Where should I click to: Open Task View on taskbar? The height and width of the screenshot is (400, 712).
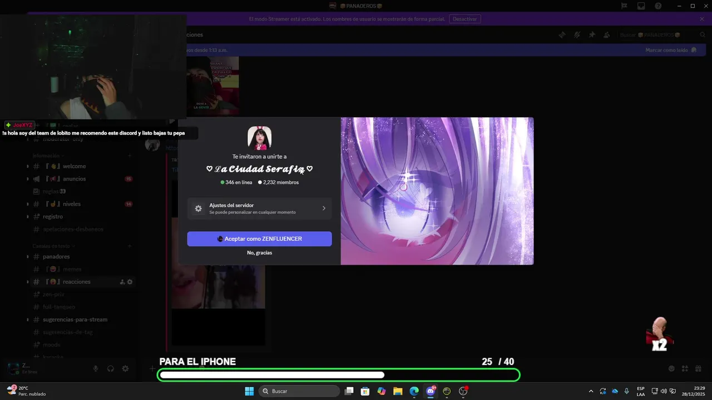(349, 391)
